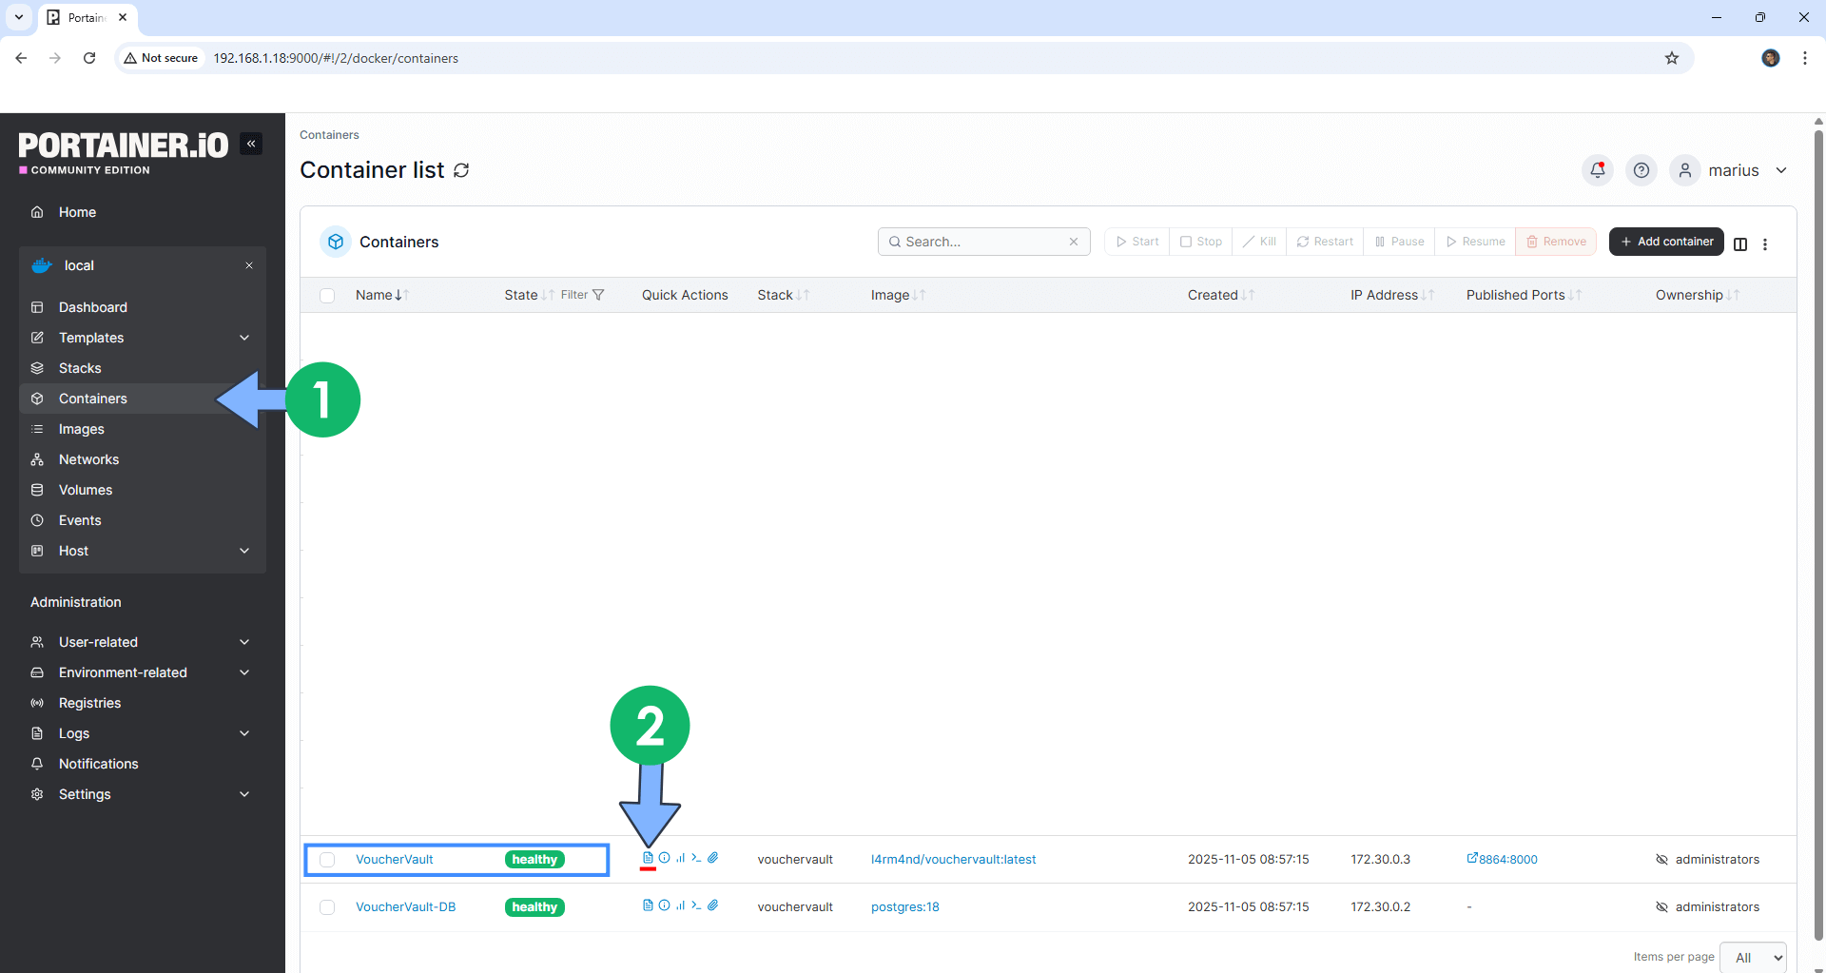This screenshot has height=973, width=1826.
Task: Open the columns settings icon
Action: tap(1740, 244)
